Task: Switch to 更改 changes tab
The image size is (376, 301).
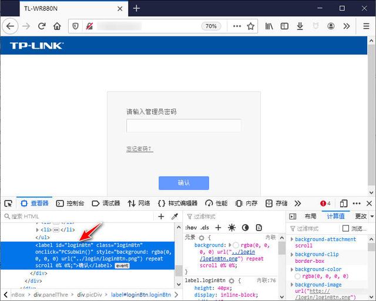Action: click(360, 217)
